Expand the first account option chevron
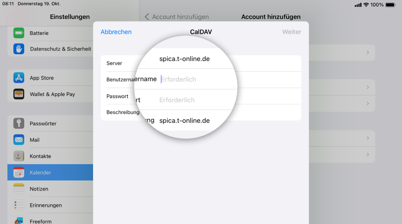The height and width of the screenshot is (224, 402). coord(368,53)
